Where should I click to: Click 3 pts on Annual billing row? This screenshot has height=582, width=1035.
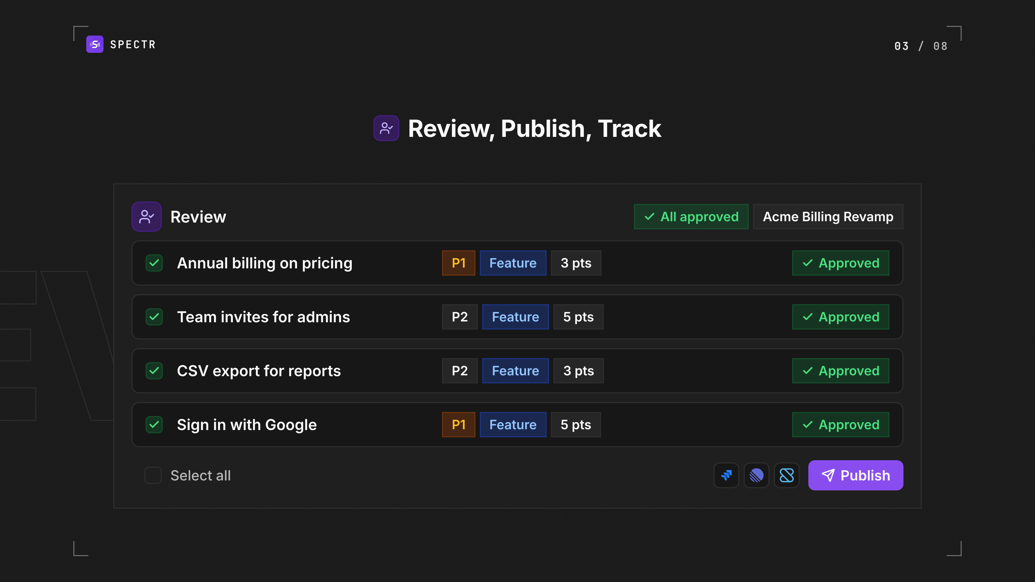click(x=576, y=263)
